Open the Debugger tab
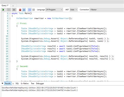The image size is (124, 97). tap(40, 83)
